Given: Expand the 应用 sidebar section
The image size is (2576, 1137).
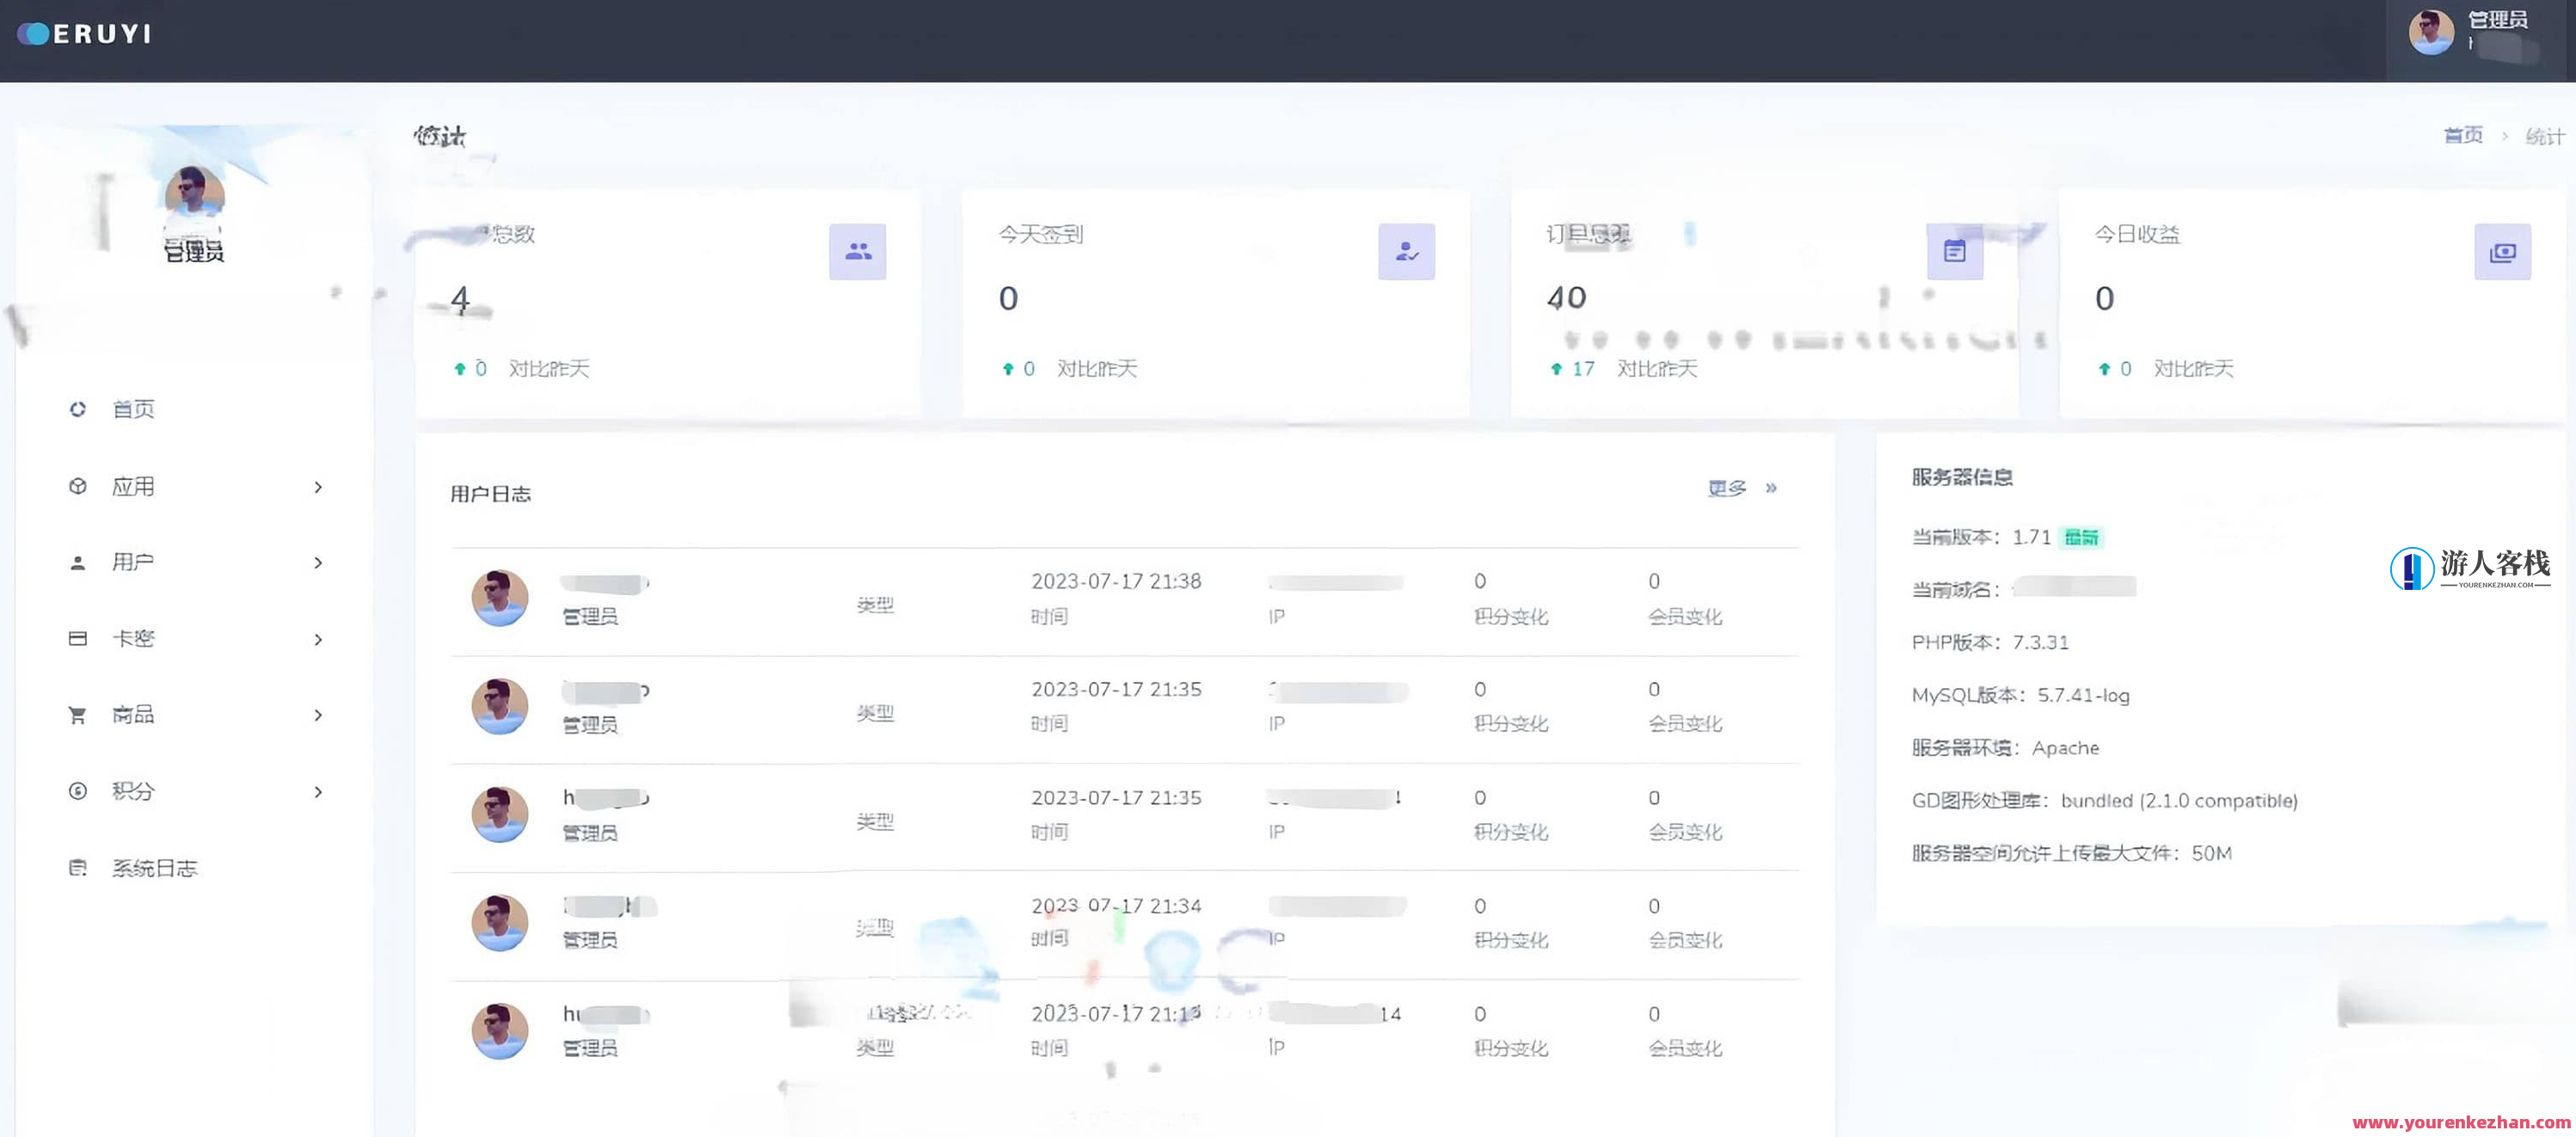Looking at the screenshot, I should tap(318, 485).
